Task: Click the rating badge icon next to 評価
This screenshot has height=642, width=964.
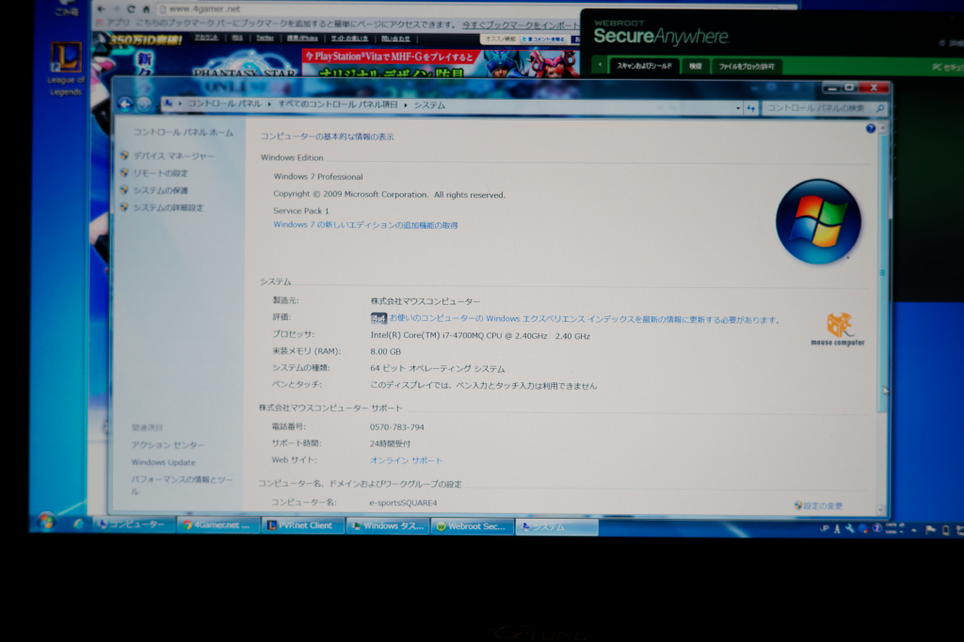Action: click(x=378, y=318)
